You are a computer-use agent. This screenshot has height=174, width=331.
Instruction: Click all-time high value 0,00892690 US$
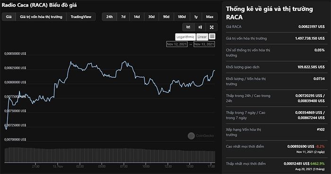[301, 147]
